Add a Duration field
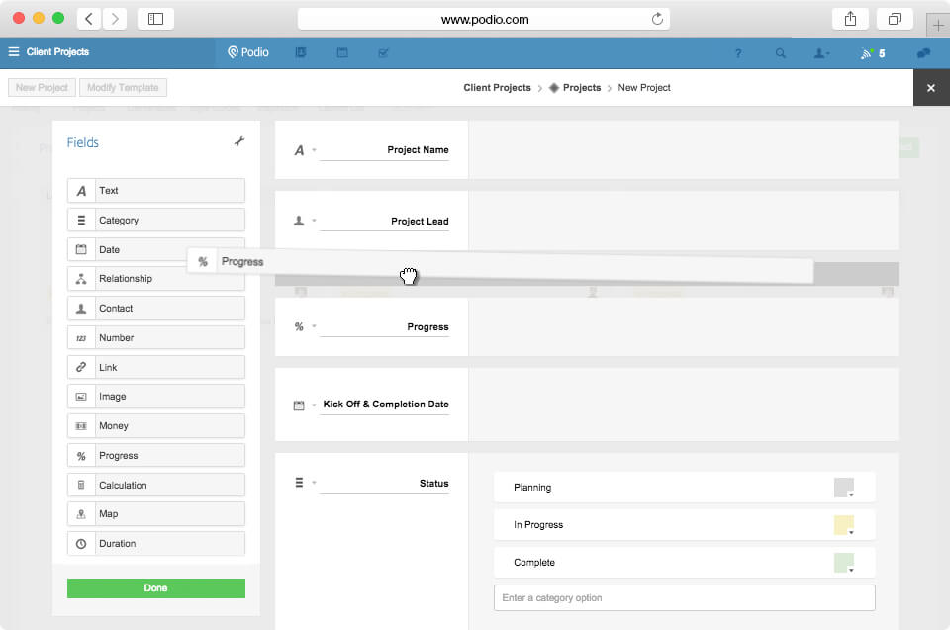The image size is (950, 630). click(155, 543)
